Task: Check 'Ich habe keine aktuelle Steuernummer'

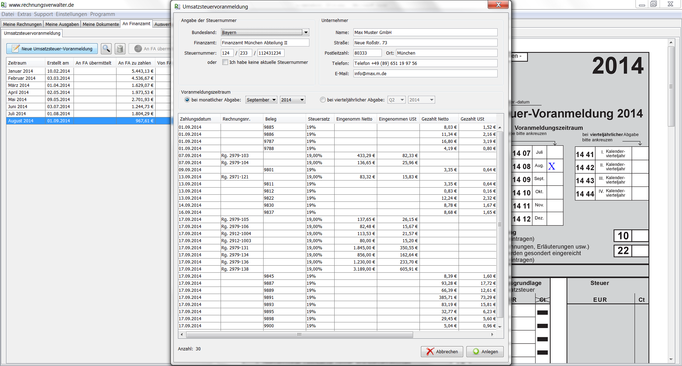Action: point(225,62)
